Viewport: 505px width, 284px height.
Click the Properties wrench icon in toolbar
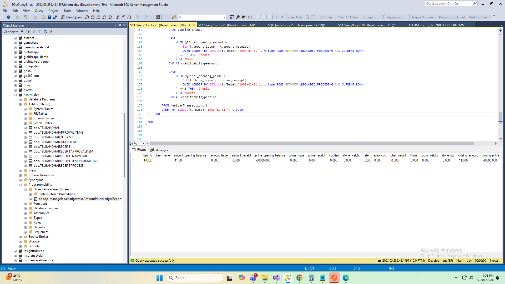[x=238, y=17]
